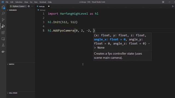This screenshot has width=175, height=98.
Task: Open the View menu
Action: coord(26,2)
